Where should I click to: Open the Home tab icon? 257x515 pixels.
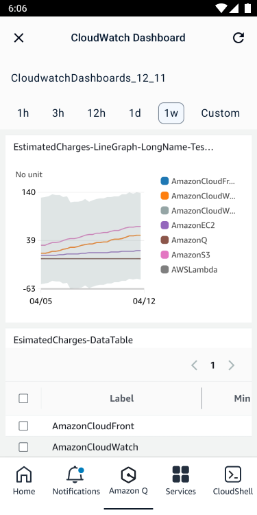(24, 474)
